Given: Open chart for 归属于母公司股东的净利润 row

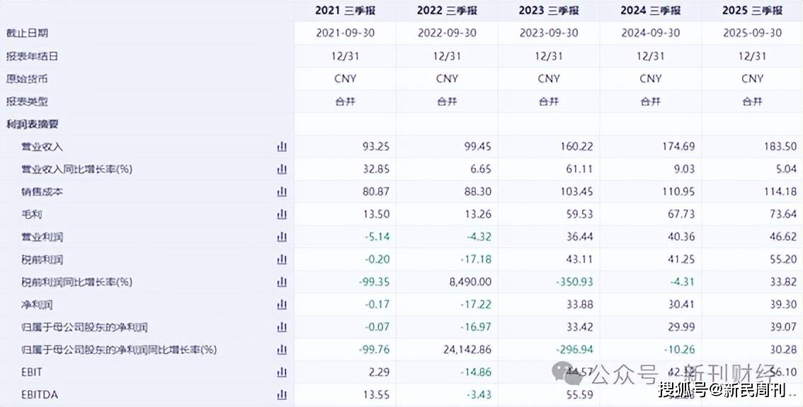Looking at the screenshot, I should [x=282, y=328].
